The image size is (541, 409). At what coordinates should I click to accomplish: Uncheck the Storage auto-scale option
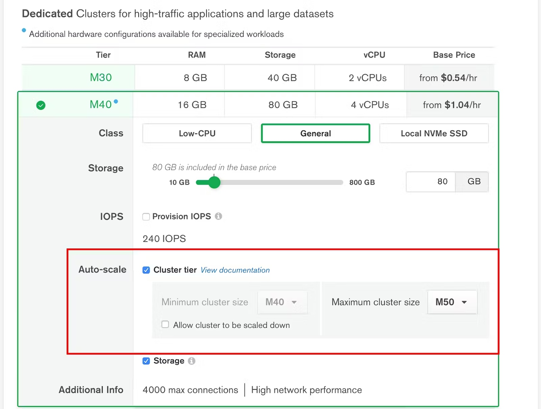pyautogui.click(x=146, y=361)
